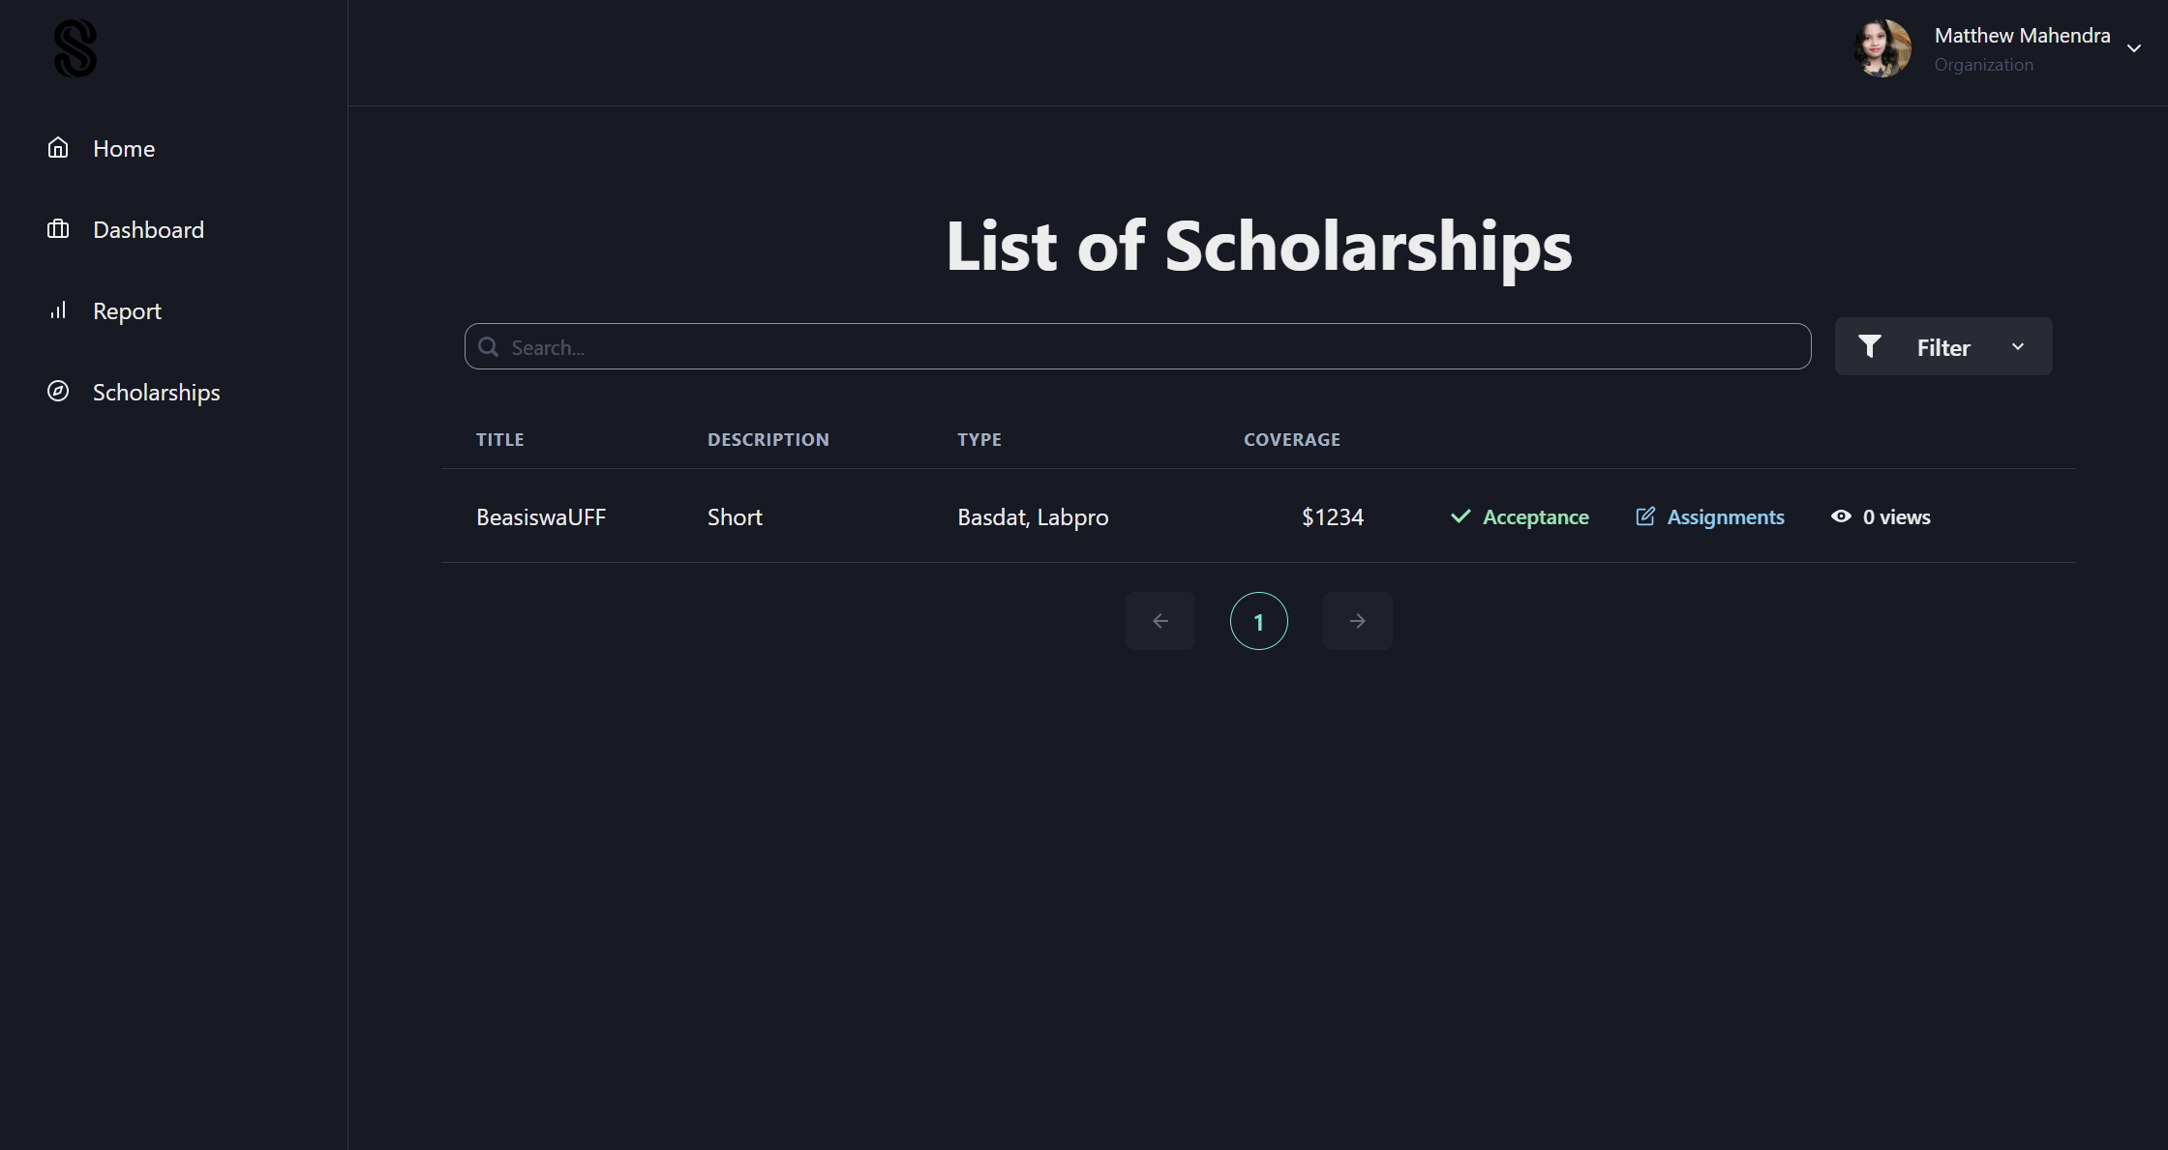This screenshot has width=2168, height=1150.
Task: Click the Assignments edit pencil icon
Action: [x=1645, y=516]
